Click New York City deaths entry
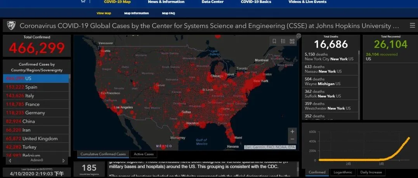This screenshot has height=178, width=418. 330,56
